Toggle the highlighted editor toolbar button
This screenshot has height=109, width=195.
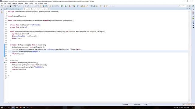coord(46,6)
